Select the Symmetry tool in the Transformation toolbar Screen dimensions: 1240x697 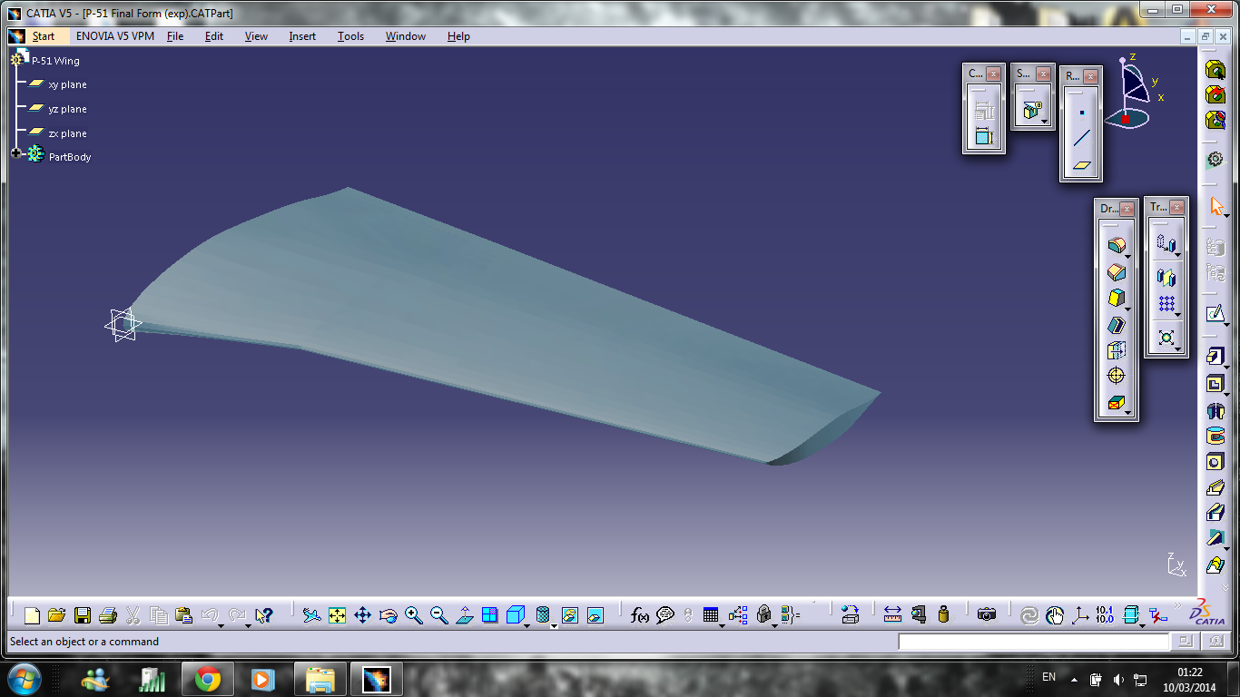1166,277
